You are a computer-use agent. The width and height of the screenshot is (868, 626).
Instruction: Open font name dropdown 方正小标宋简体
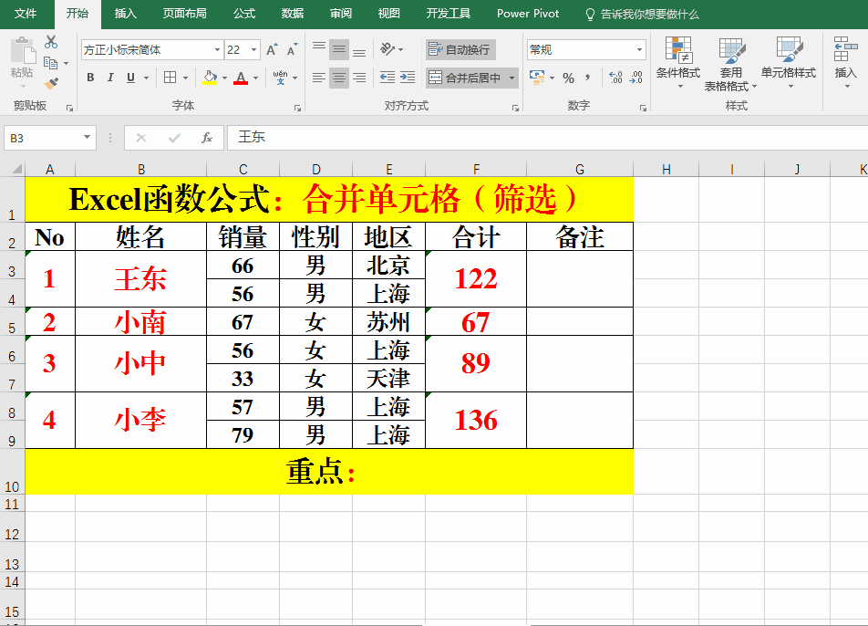pyautogui.click(x=217, y=50)
